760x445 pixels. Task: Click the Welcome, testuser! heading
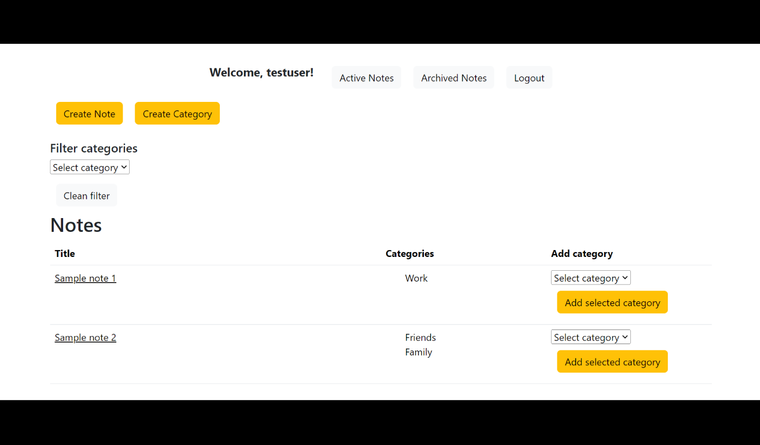coord(261,72)
